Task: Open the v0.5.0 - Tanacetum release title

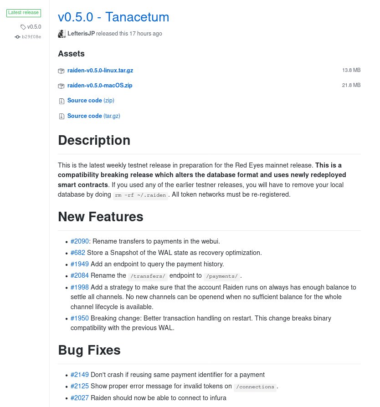Action: tap(113, 17)
